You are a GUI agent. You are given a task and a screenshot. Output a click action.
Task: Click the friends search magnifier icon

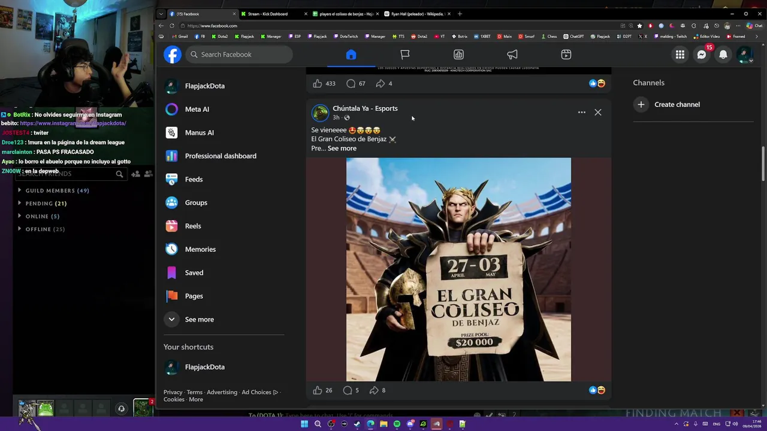(119, 174)
